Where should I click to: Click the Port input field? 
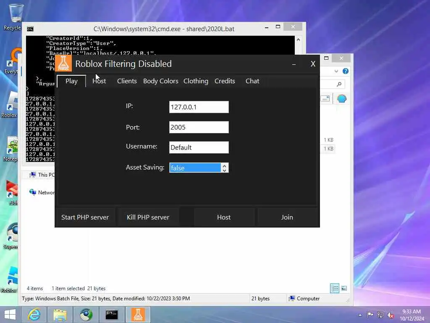pos(199,127)
